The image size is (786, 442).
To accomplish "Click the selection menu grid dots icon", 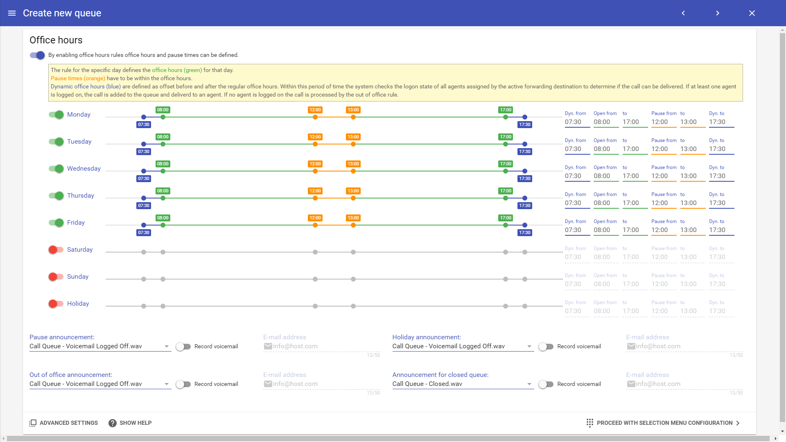I will tap(589, 423).
